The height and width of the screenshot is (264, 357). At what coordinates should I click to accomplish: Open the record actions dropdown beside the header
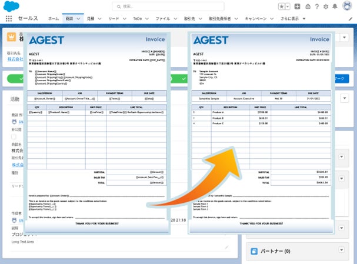point(345,37)
